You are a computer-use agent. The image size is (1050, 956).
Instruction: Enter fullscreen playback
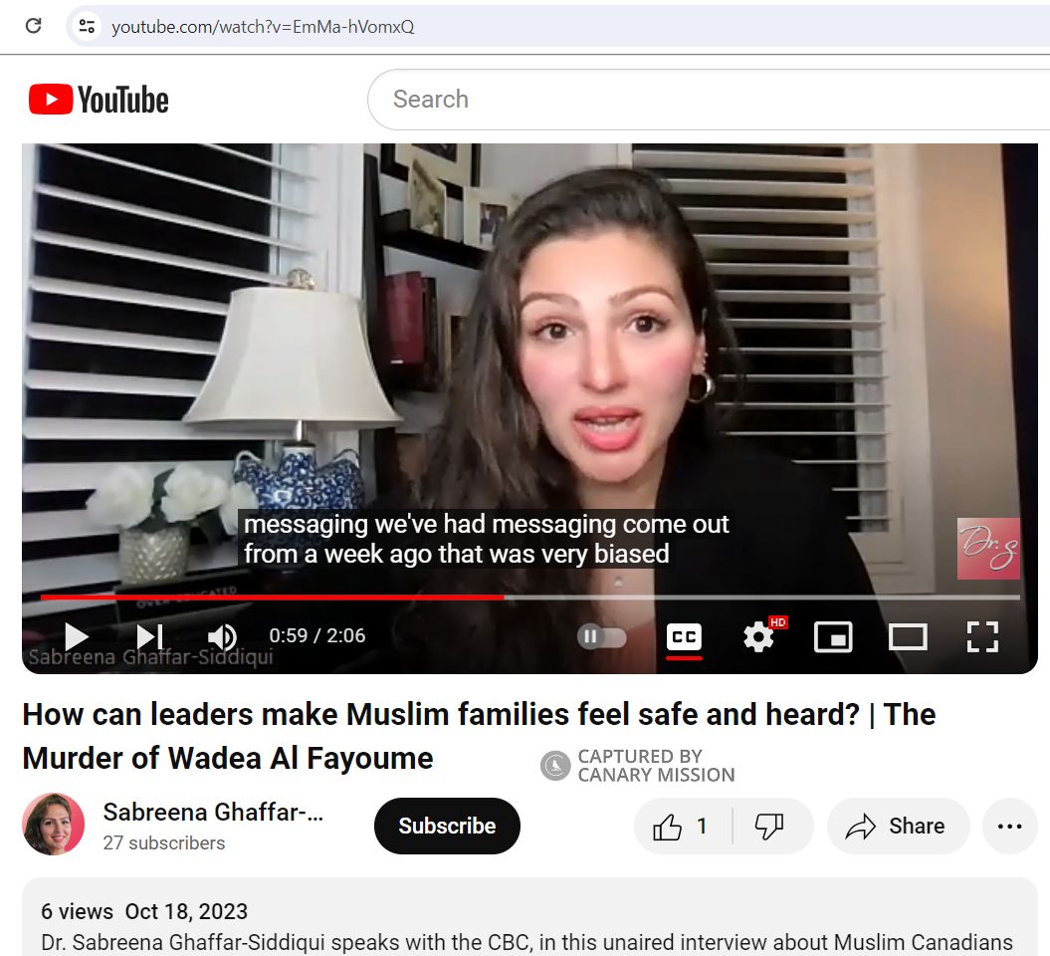point(982,637)
